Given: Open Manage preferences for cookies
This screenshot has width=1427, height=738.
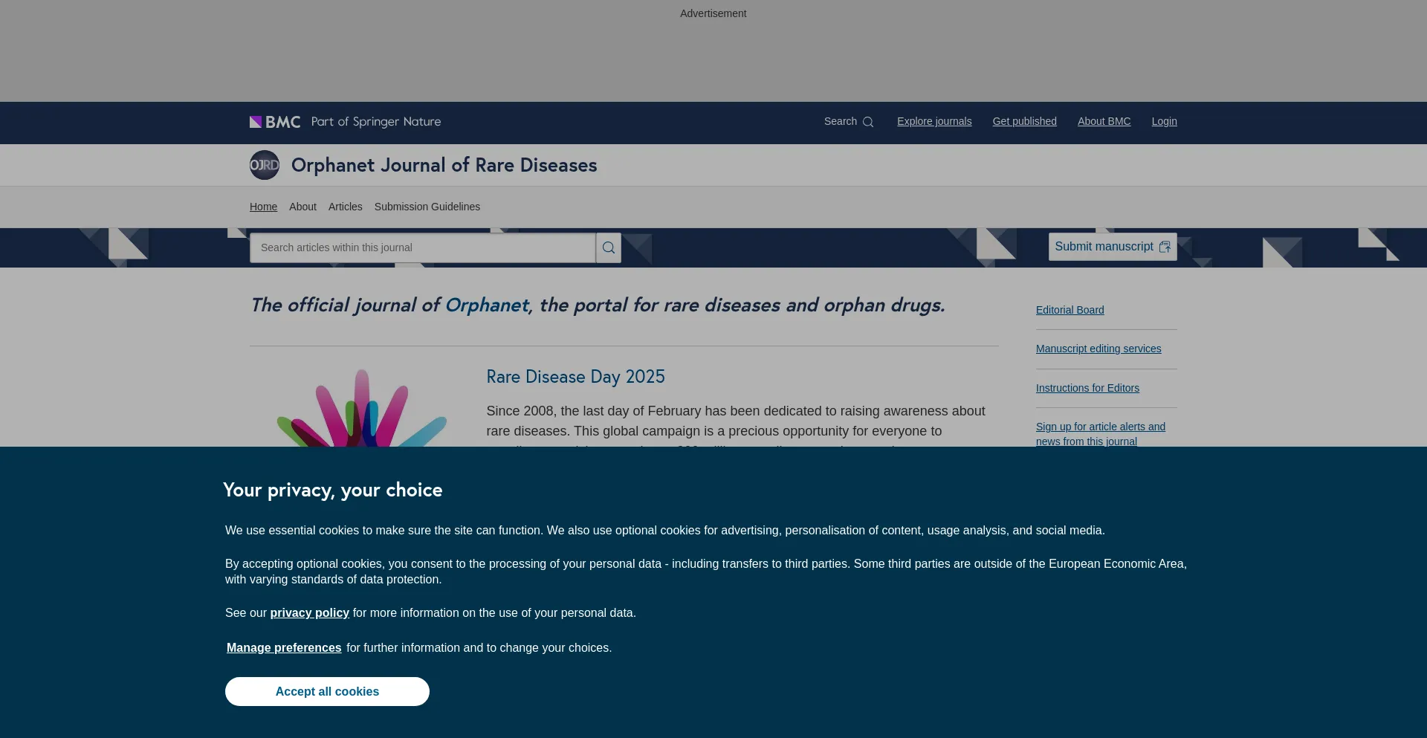Looking at the screenshot, I should click(284, 647).
